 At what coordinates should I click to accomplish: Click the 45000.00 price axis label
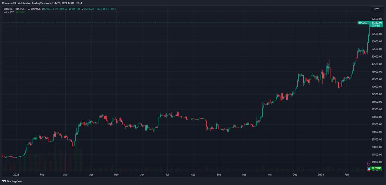(x=377, y=72)
